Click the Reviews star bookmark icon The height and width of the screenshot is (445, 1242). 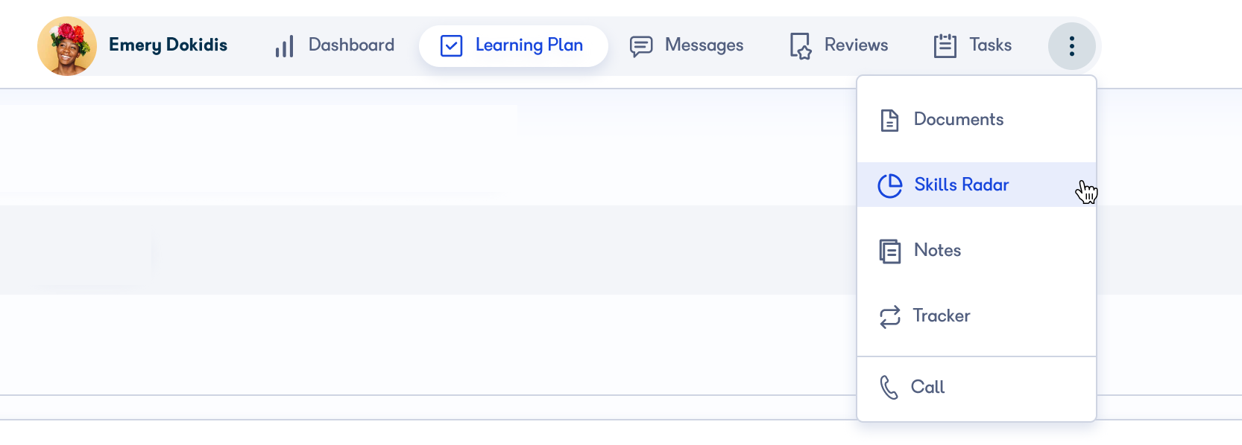(x=801, y=46)
